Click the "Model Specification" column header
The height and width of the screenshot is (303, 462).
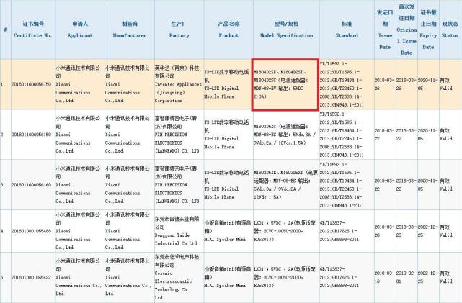(286, 30)
